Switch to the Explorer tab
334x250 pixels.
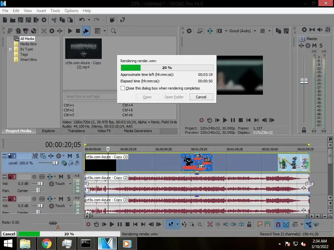coord(49,131)
